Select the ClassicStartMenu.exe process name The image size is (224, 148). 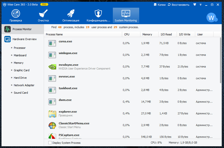[x=74, y=123]
